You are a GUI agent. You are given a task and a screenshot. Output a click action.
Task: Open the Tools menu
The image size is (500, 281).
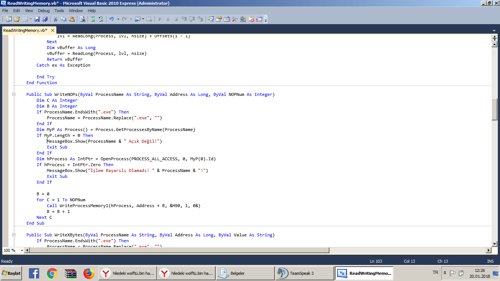(59, 11)
